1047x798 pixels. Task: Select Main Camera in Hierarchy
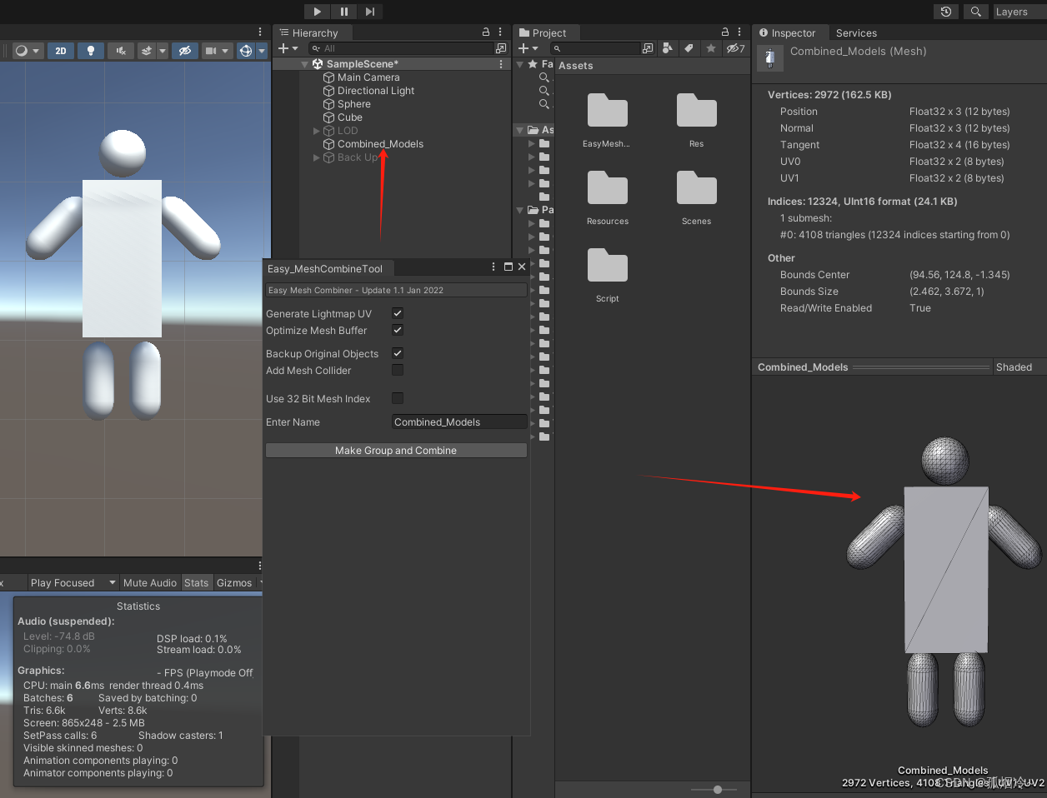[x=368, y=77]
